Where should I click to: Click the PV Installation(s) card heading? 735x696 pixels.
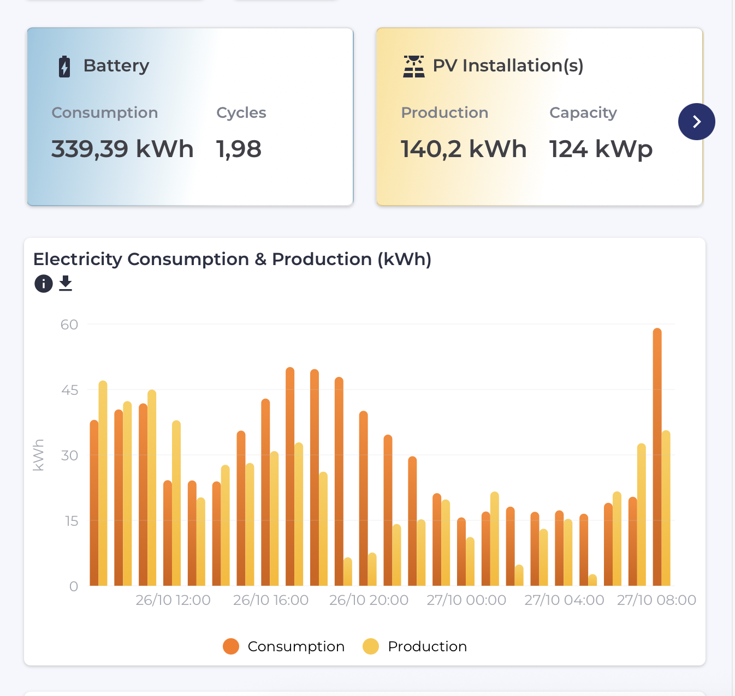point(508,65)
